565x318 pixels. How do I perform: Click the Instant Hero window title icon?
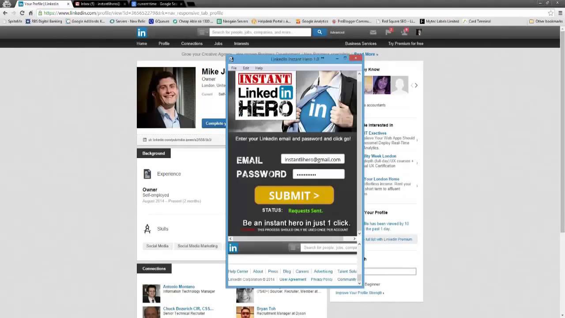click(x=231, y=59)
